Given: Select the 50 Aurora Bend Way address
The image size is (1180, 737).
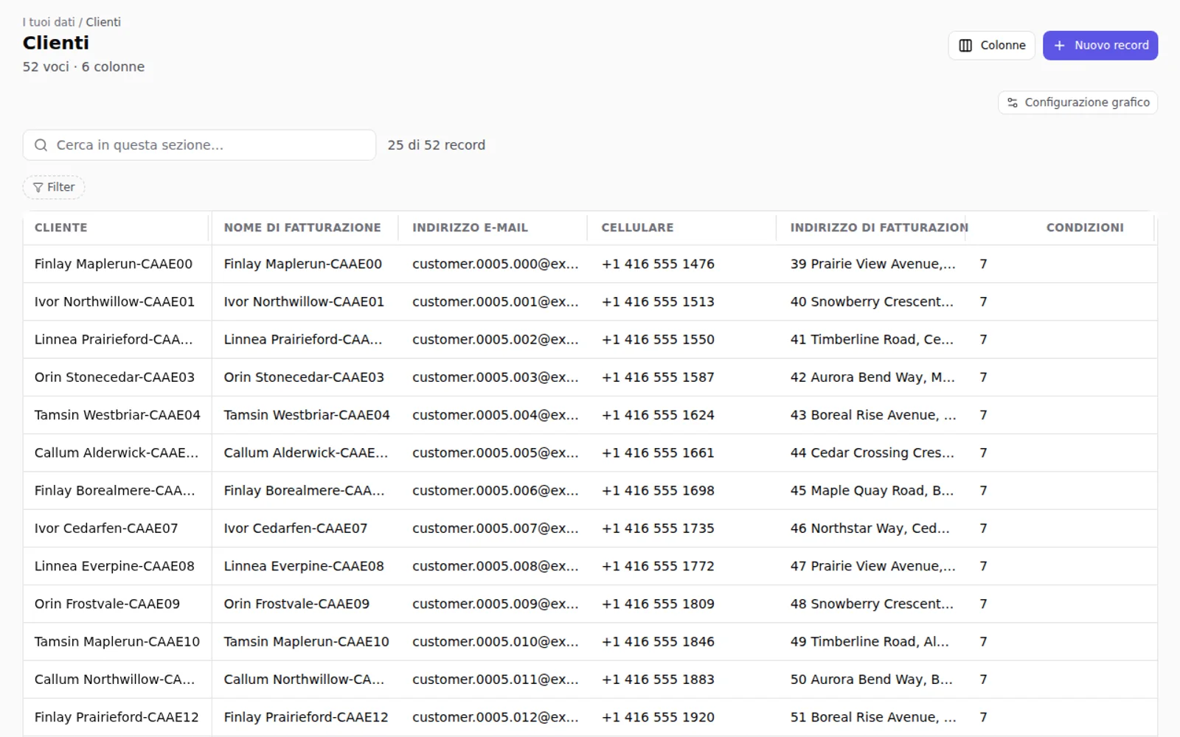Looking at the screenshot, I should pos(872,680).
